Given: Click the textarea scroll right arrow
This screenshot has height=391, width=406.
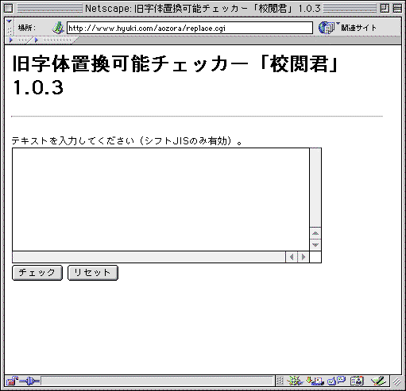Looking at the screenshot, I should click(304, 257).
